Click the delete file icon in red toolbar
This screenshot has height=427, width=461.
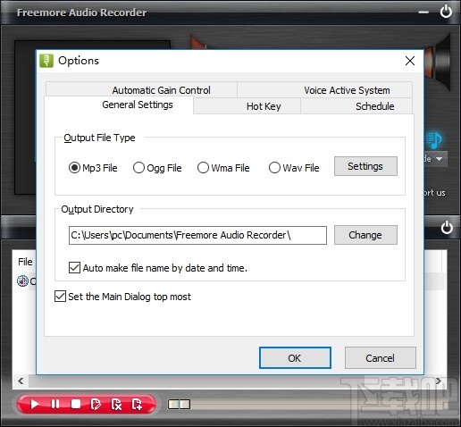(116, 404)
